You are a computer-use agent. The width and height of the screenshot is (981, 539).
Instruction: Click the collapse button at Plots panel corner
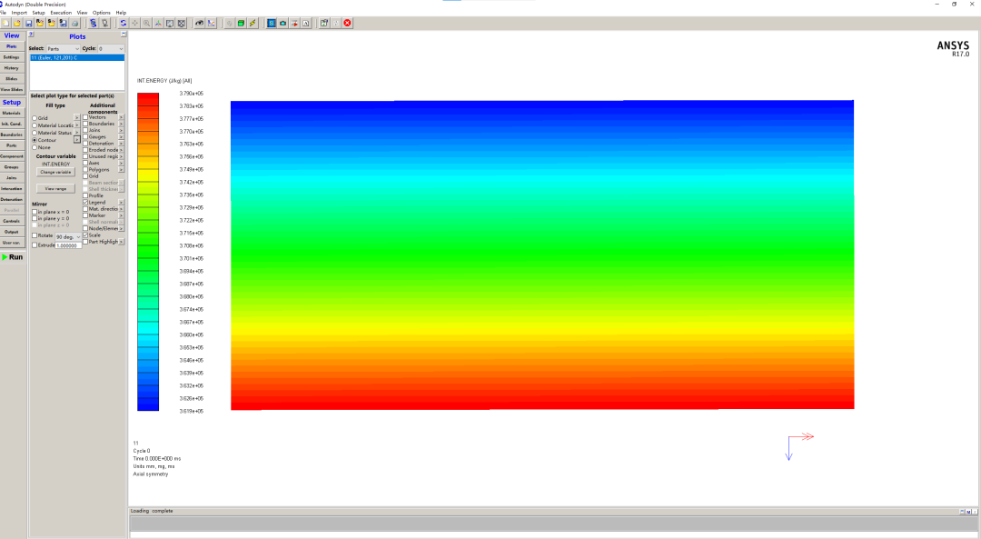tap(124, 35)
